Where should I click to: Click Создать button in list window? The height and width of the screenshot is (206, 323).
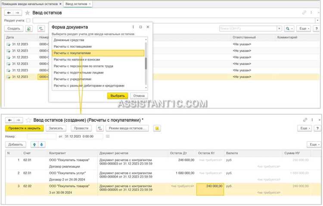(x=14, y=29)
